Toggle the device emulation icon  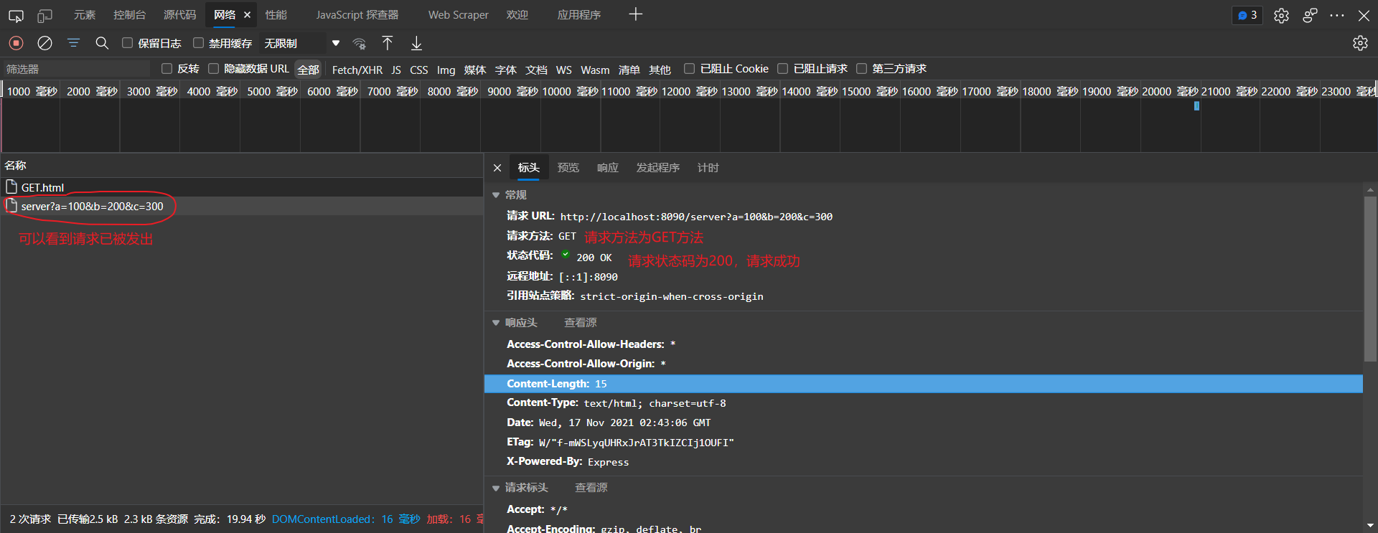pos(44,15)
